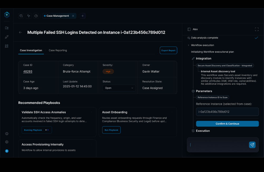Switch to the Case Reporting tab
This screenshot has height=172, width=264.
click(x=58, y=50)
